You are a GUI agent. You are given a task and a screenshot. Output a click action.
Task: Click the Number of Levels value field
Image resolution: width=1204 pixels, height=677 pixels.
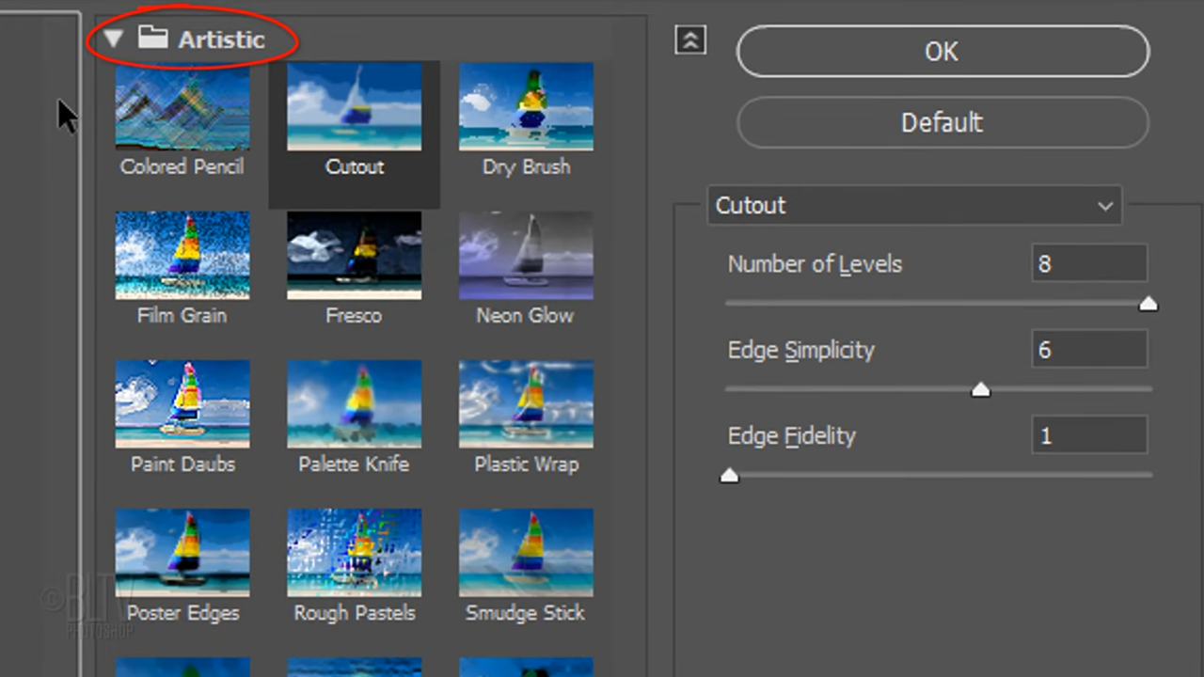(x=1088, y=264)
